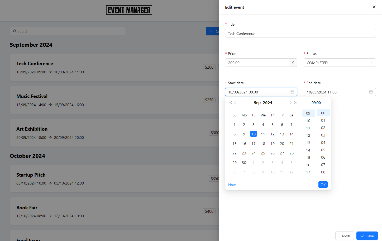The image size is (382, 241).
Task: Select minute 00 in time column
Action: point(323,113)
